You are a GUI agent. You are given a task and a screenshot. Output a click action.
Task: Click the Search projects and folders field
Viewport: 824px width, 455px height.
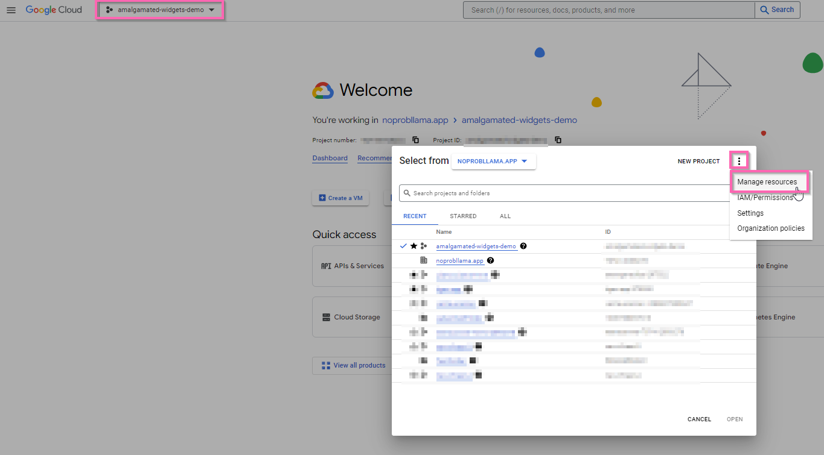[x=564, y=193]
